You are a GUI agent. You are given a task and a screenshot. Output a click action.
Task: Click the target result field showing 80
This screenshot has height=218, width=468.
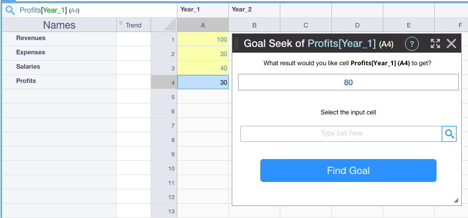348,82
